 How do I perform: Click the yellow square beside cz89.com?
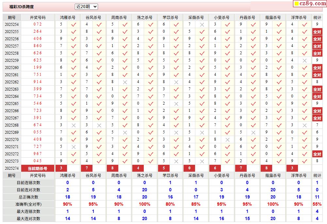pos(296,4)
